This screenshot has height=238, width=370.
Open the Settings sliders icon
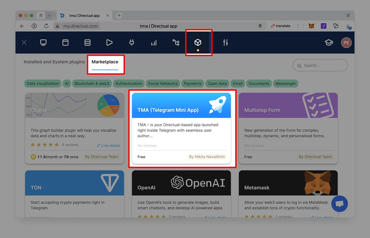[225, 43]
